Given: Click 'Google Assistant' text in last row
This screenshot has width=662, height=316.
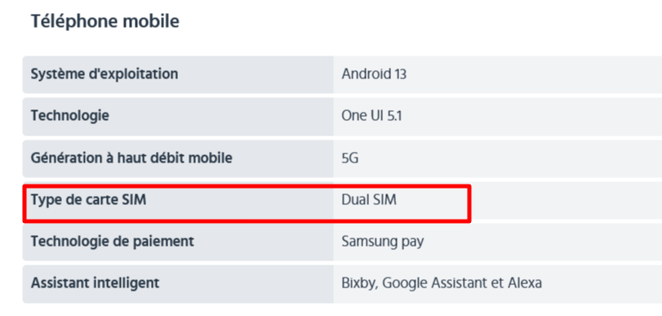Looking at the screenshot, I should (435, 283).
